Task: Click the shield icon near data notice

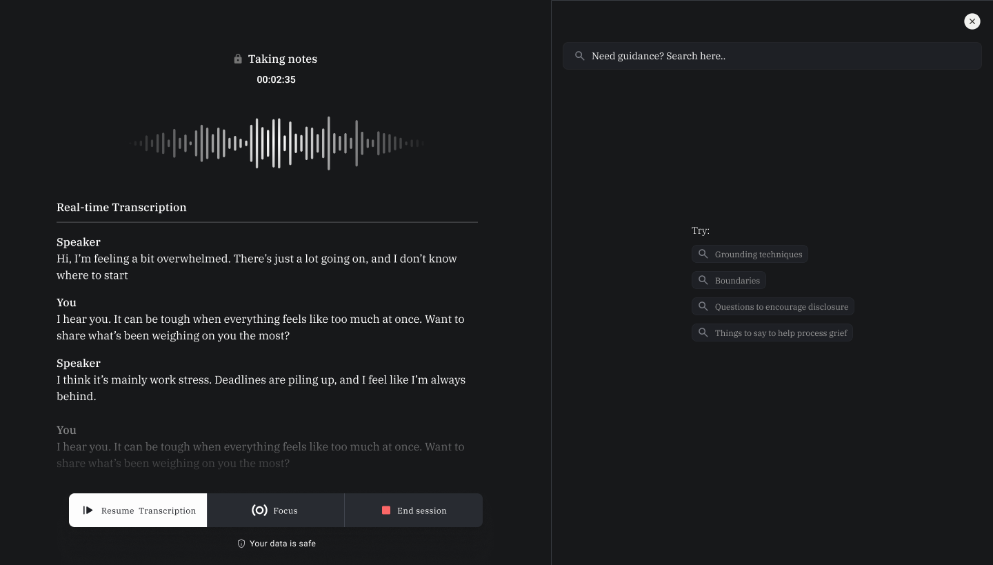Action: (x=241, y=544)
